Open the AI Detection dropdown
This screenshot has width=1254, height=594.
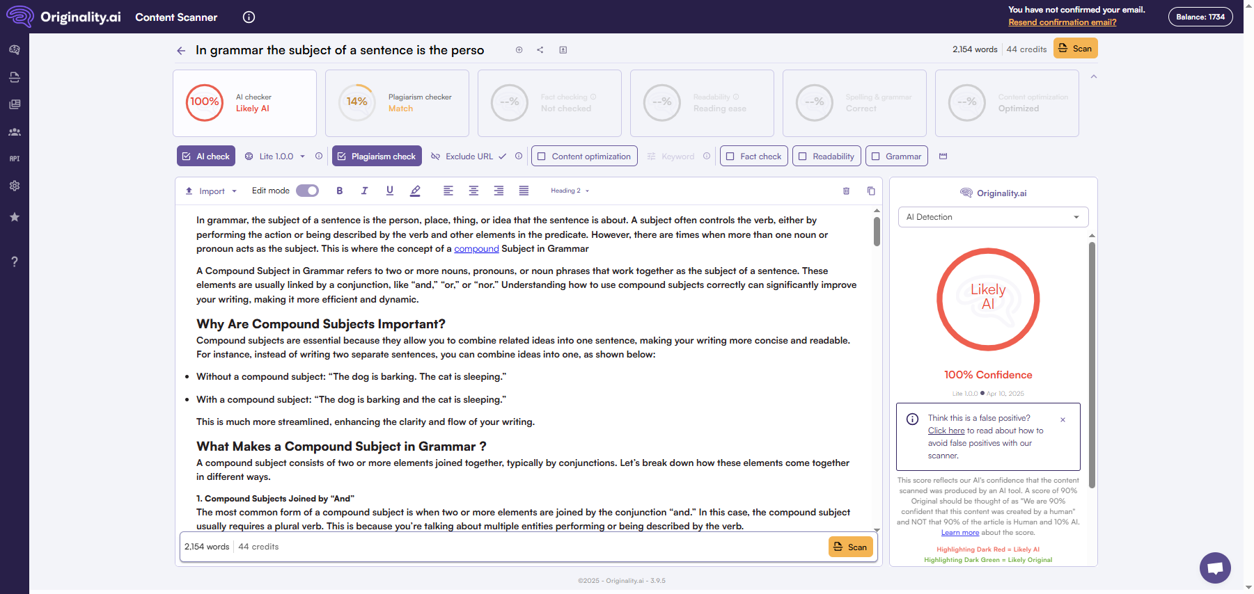coord(993,217)
